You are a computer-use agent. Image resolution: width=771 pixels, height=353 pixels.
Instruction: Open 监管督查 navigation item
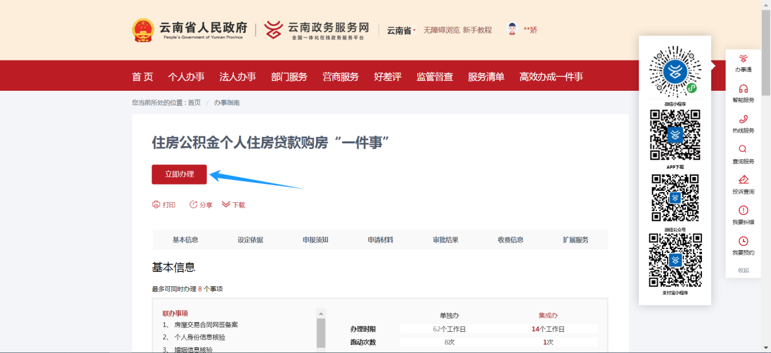point(434,77)
